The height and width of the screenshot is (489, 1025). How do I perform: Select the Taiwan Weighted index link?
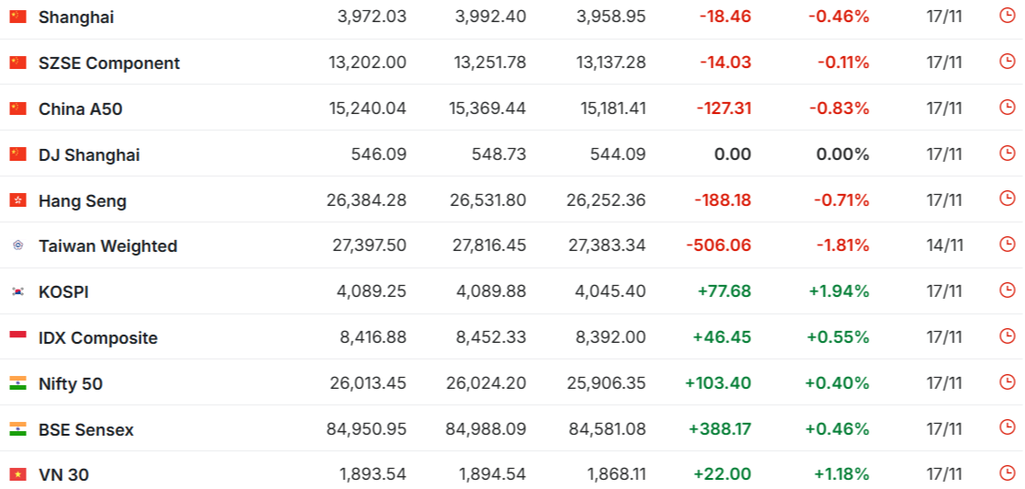click(x=108, y=246)
